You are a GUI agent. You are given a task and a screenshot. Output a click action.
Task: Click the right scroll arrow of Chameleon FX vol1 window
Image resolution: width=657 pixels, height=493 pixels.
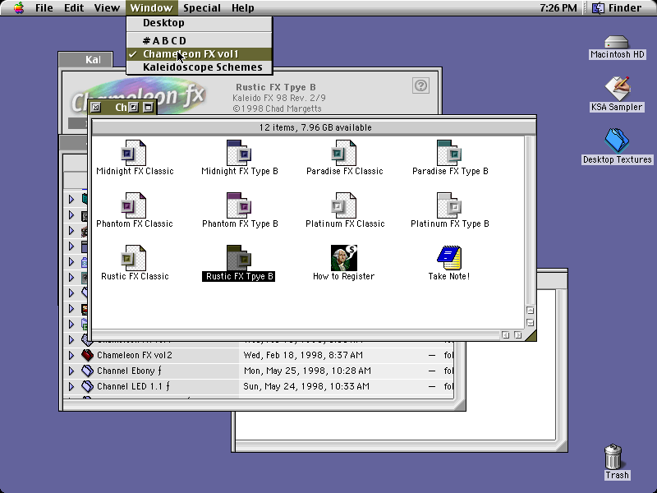pos(518,335)
